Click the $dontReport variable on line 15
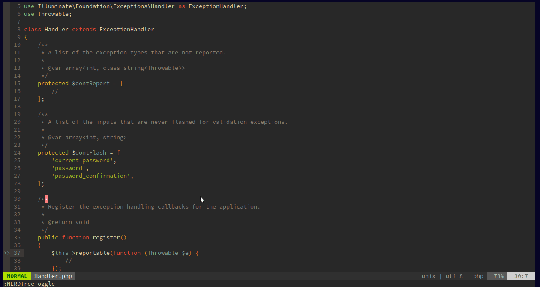 click(91, 84)
